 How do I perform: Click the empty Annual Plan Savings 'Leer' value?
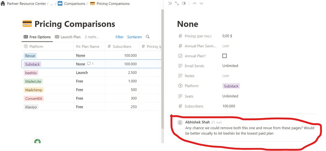pyautogui.click(x=226, y=46)
